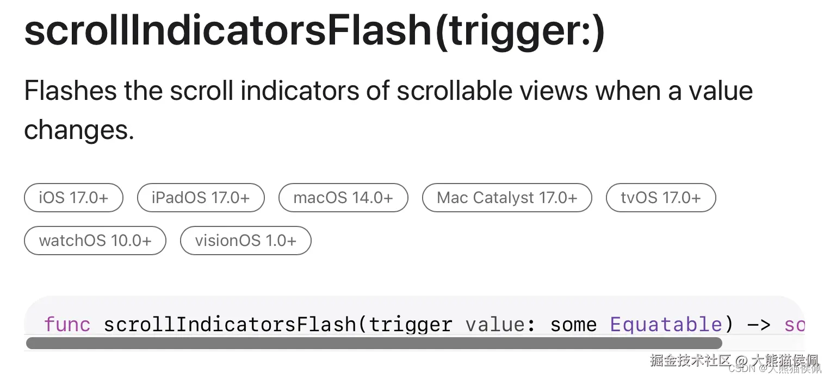Select the iPadOS 17.0+ availability badge

[201, 198]
